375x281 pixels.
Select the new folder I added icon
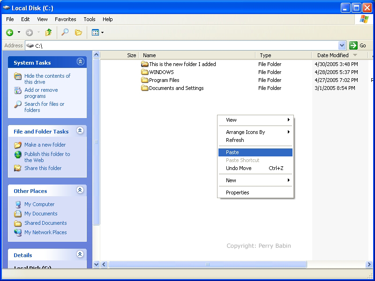click(x=145, y=64)
